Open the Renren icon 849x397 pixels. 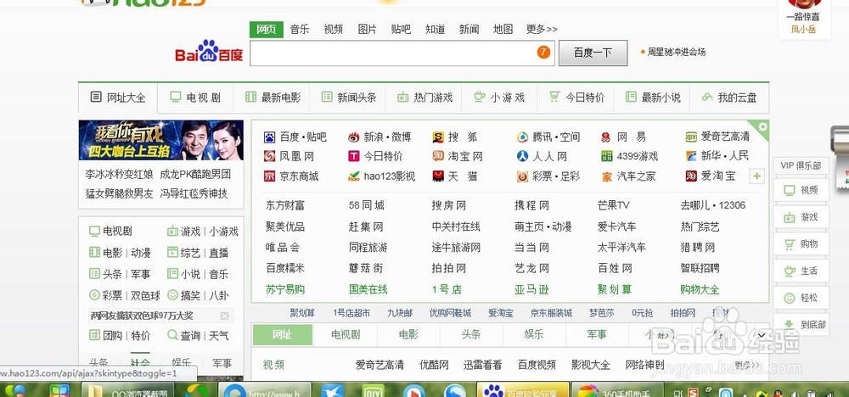pos(522,156)
